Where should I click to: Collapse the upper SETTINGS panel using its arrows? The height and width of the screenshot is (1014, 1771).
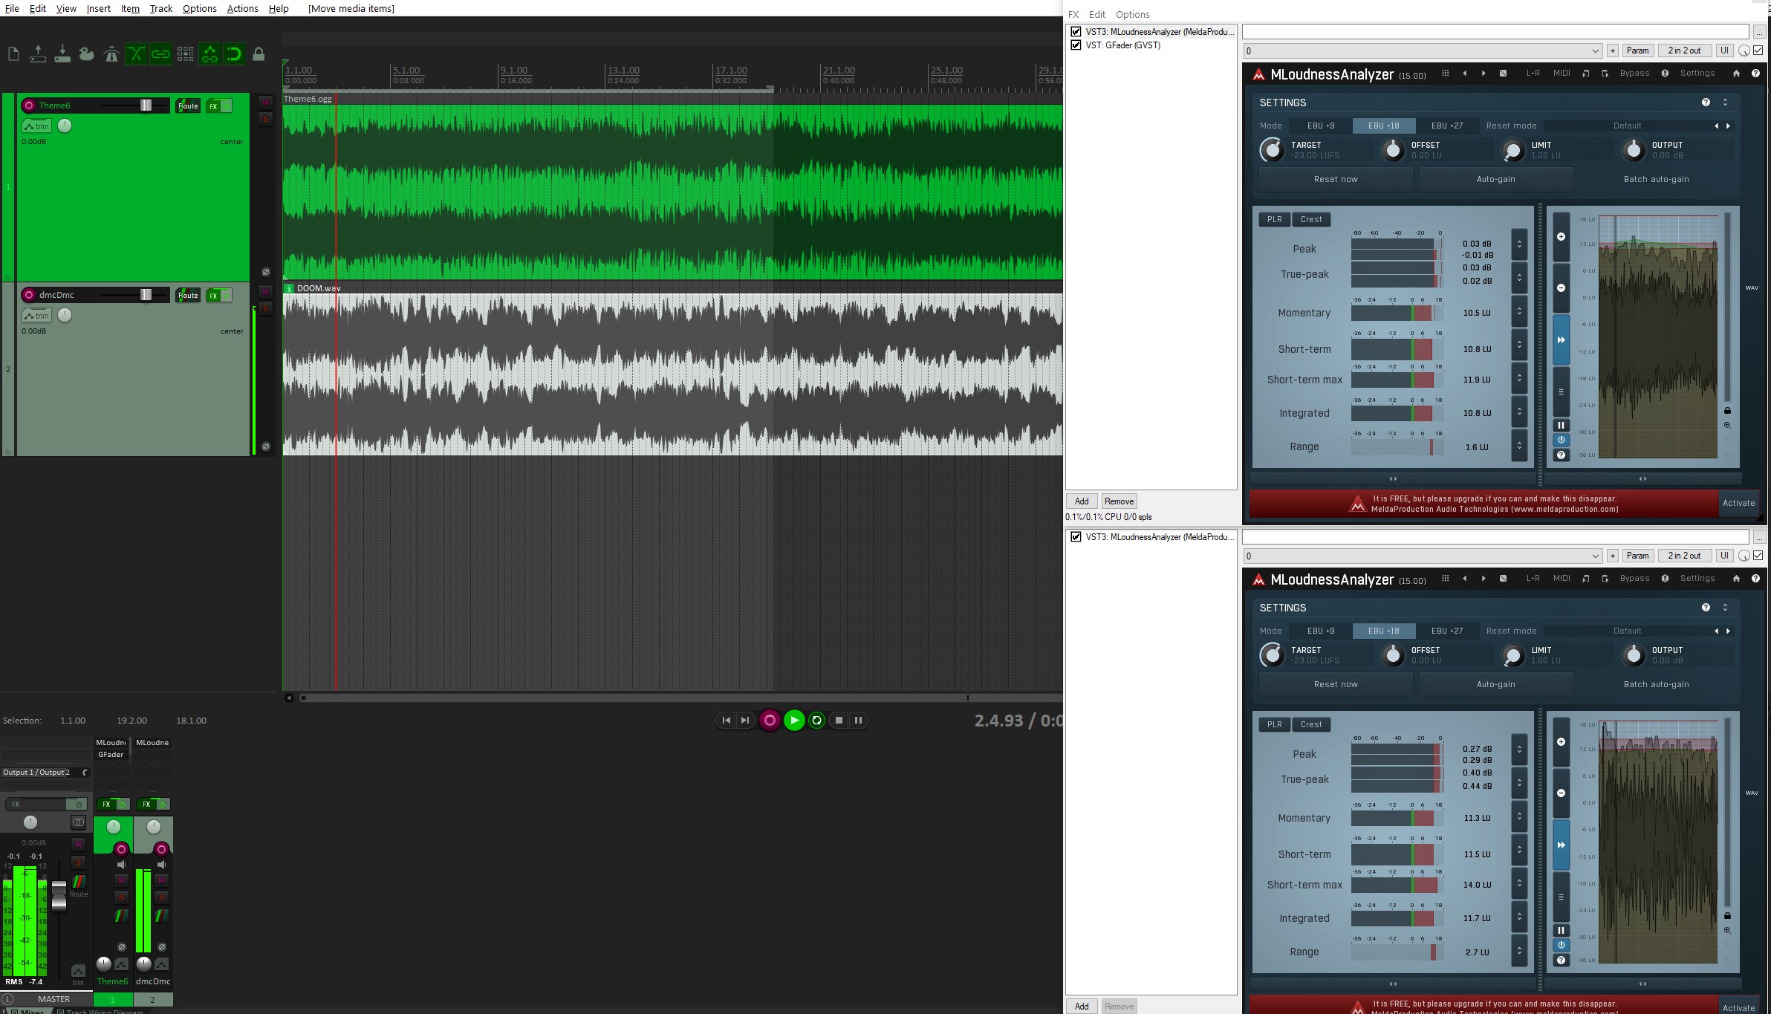1725,103
